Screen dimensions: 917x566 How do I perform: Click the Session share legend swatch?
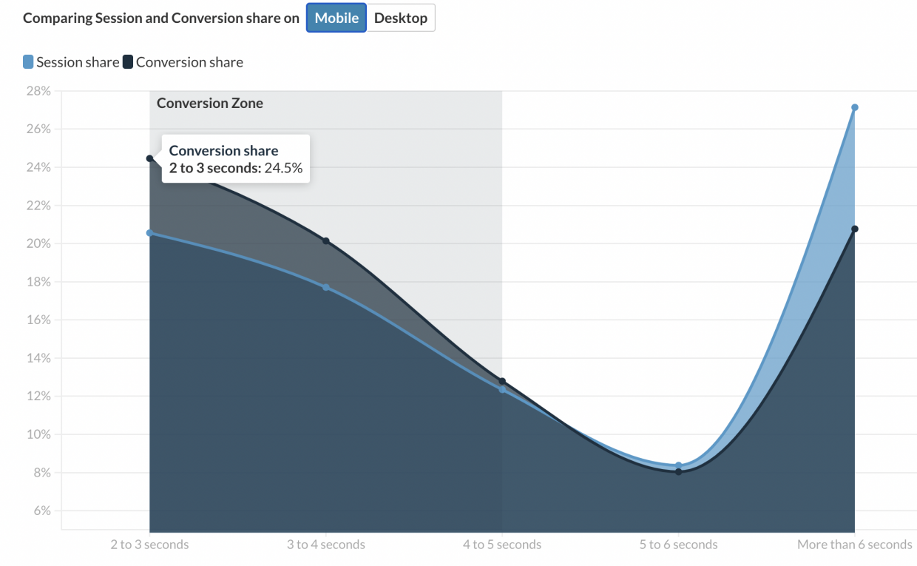coord(27,62)
